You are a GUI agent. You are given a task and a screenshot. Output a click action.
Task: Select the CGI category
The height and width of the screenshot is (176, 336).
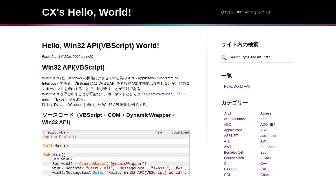point(227,175)
